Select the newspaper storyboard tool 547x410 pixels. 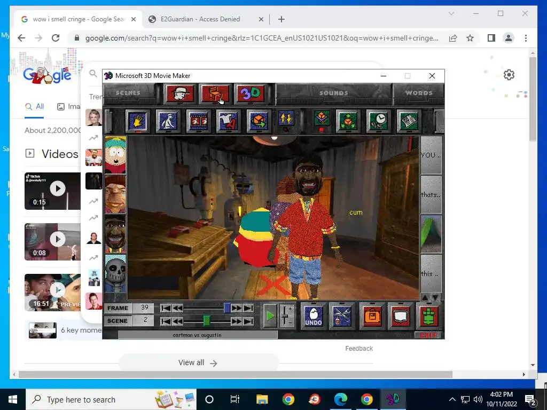(x=409, y=121)
